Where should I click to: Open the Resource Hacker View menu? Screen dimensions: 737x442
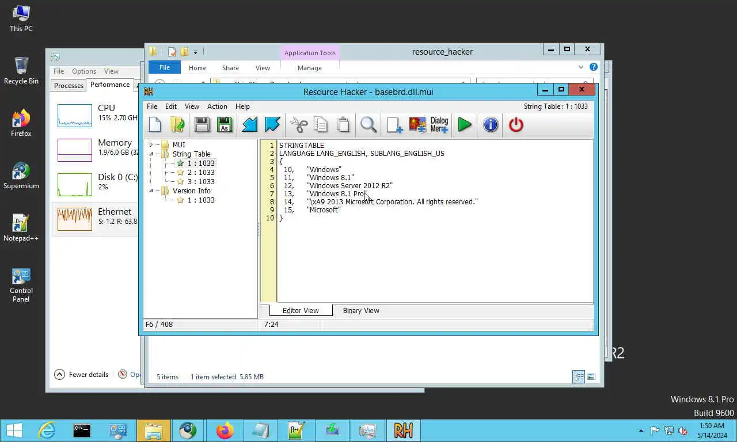pyautogui.click(x=192, y=106)
